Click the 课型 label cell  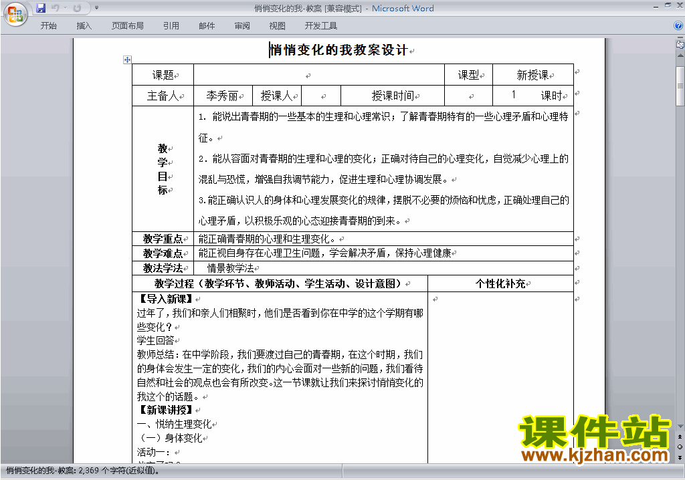click(x=468, y=75)
